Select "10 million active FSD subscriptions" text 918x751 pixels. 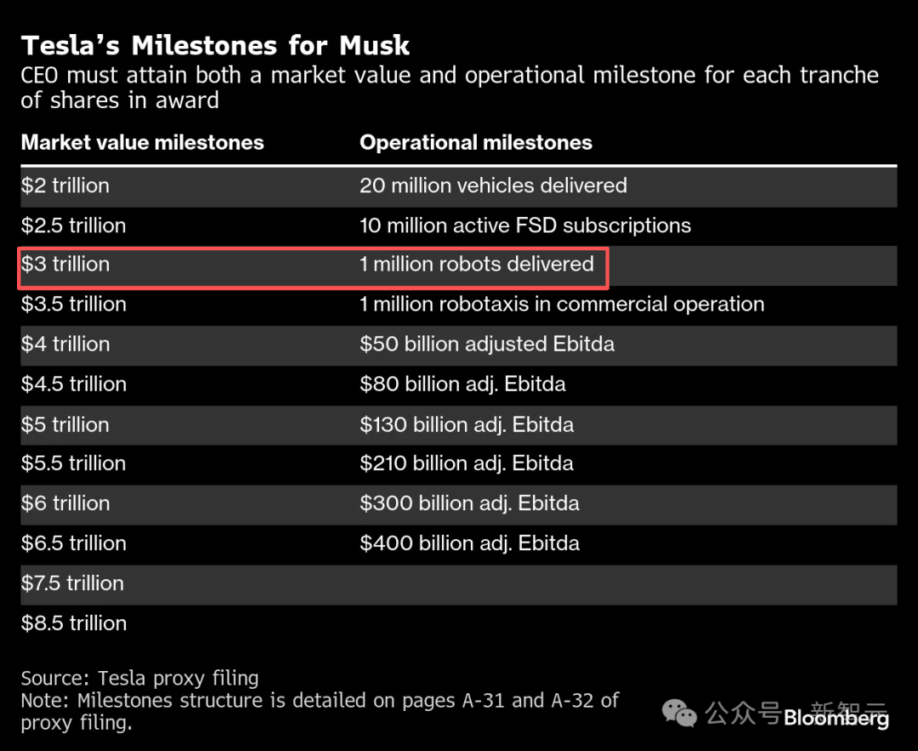click(524, 225)
